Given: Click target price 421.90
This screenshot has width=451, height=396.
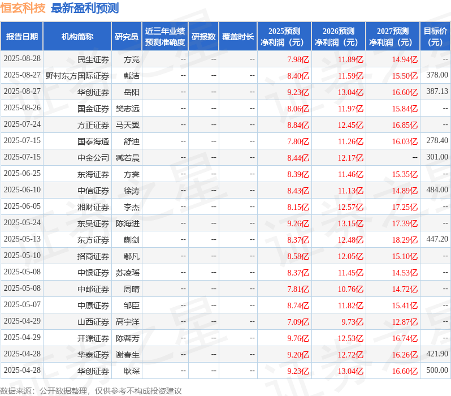Looking at the screenshot, I should click(x=437, y=354).
